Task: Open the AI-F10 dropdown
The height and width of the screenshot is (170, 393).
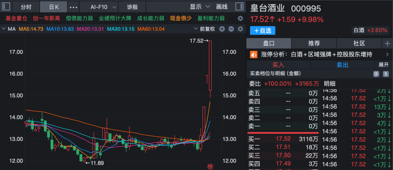Action: [103, 7]
